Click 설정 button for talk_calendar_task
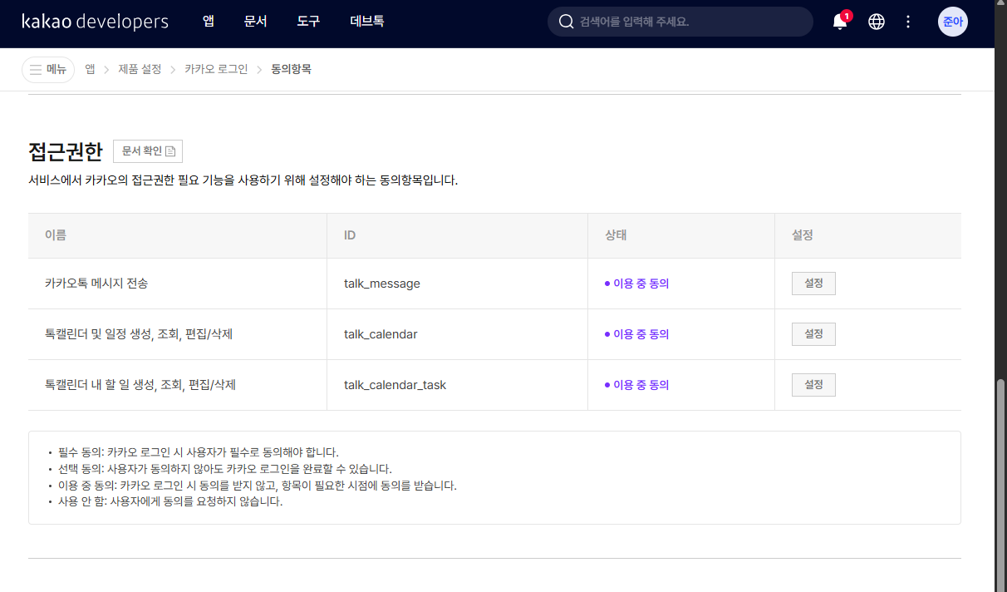This screenshot has width=1007, height=592. tap(813, 385)
